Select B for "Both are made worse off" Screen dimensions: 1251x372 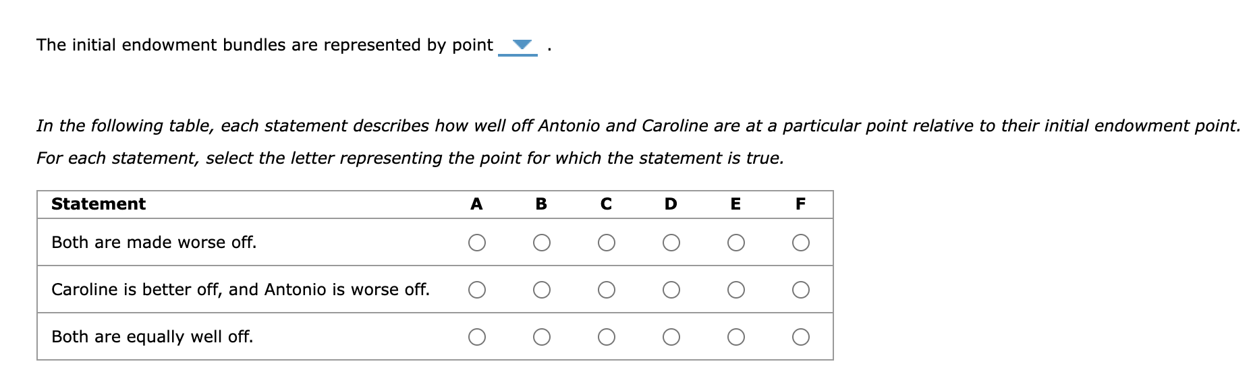coord(542,243)
